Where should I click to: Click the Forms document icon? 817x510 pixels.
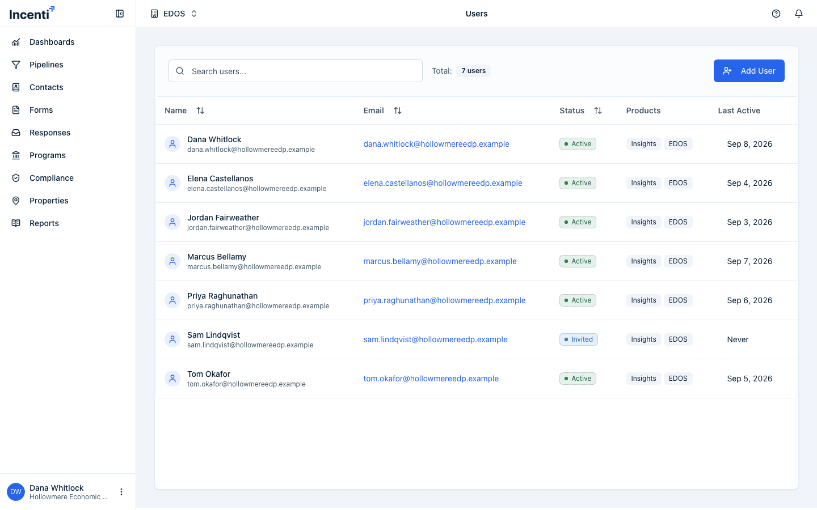pyautogui.click(x=16, y=110)
